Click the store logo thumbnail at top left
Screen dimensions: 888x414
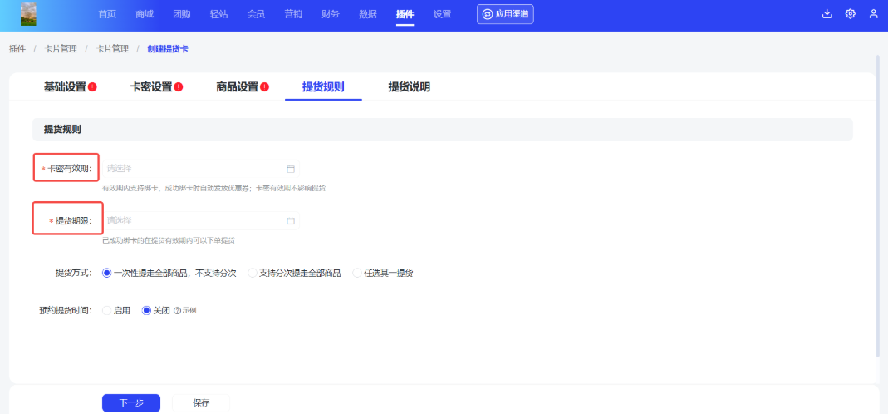pyautogui.click(x=28, y=14)
